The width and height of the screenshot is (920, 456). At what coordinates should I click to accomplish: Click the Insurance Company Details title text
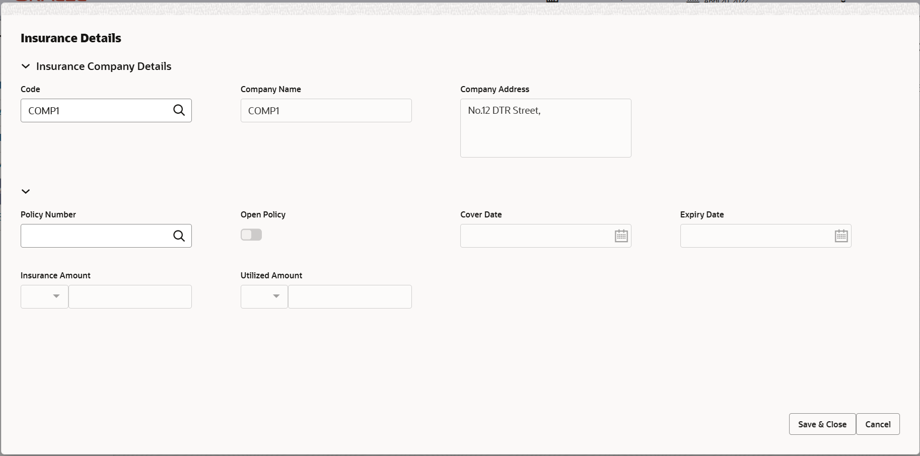pyautogui.click(x=104, y=66)
